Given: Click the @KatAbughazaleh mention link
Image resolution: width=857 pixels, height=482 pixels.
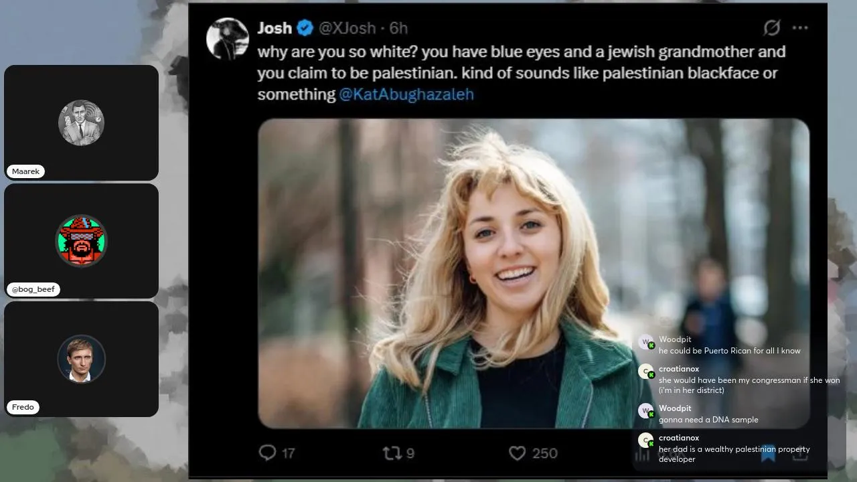Looking at the screenshot, I should click(406, 94).
